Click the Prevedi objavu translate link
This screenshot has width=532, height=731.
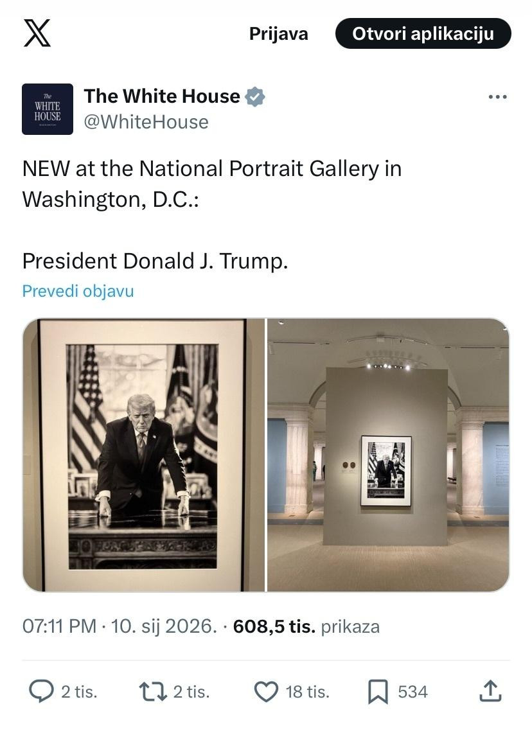click(78, 291)
